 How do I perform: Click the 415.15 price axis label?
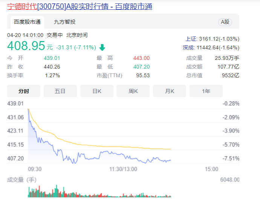(x=15, y=145)
